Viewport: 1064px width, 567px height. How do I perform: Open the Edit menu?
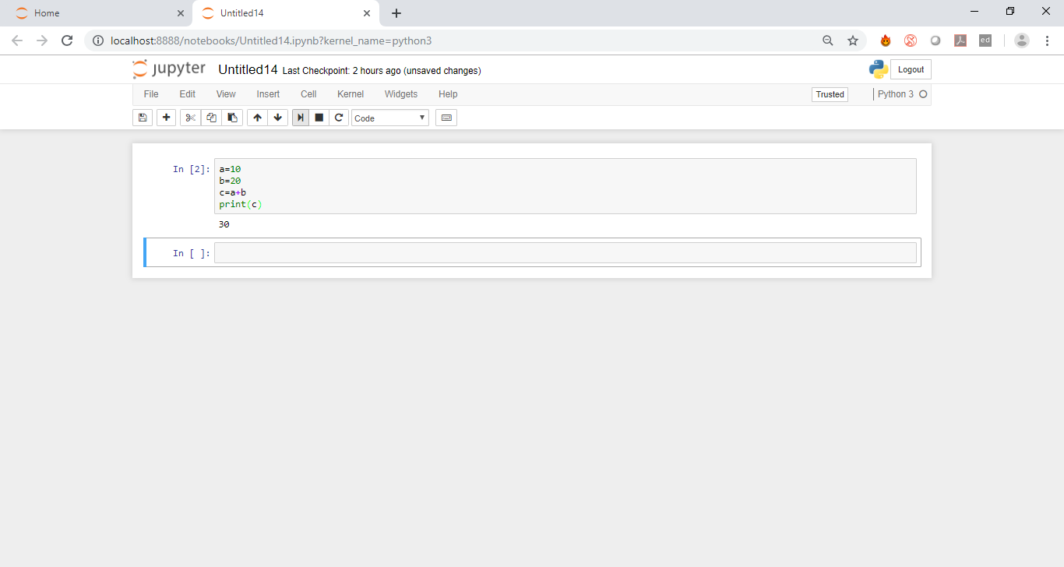188,94
